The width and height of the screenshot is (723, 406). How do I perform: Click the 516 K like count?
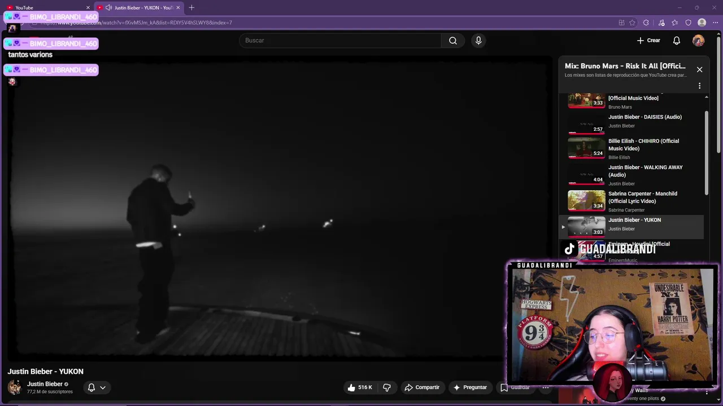click(365, 387)
